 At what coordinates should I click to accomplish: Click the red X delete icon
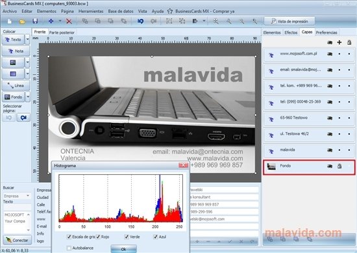69,21
